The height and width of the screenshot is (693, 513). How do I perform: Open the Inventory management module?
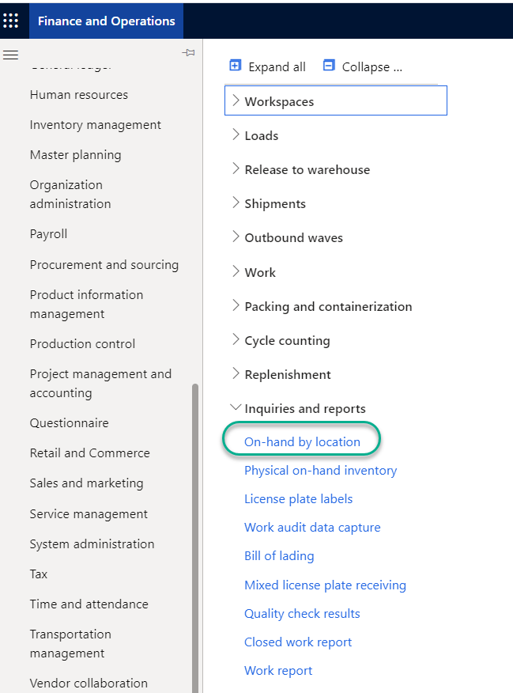pos(95,125)
